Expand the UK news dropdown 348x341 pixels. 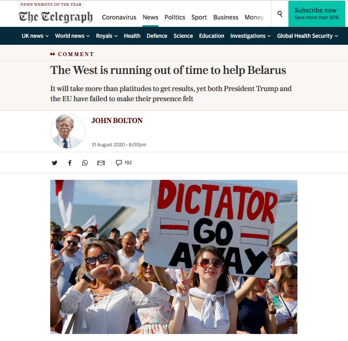[x=35, y=36]
